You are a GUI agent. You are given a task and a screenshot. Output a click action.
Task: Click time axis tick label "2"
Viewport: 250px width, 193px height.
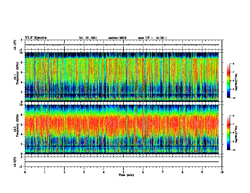point(64,172)
